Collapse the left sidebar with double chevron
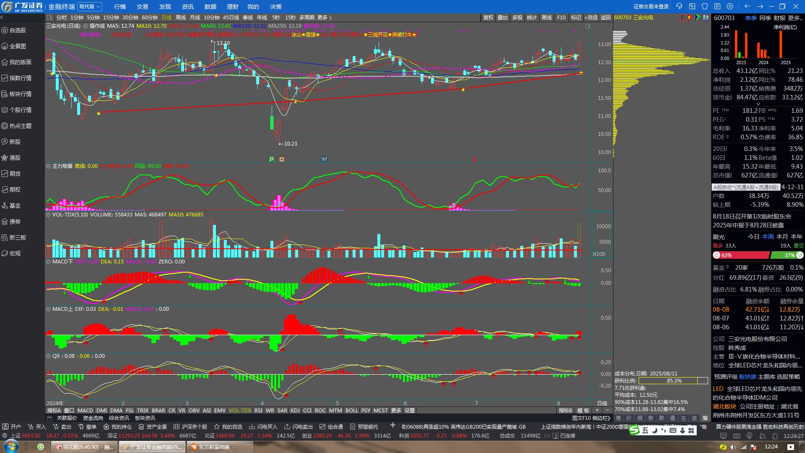 (x=2, y=18)
